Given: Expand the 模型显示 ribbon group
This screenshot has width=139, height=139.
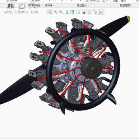Looking at the screenshot, I should (x=83, y=5).
